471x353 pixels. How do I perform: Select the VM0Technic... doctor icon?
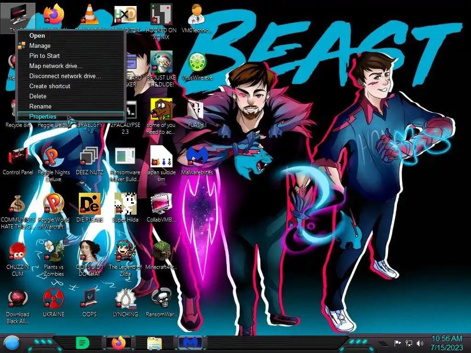coord(197,14)
